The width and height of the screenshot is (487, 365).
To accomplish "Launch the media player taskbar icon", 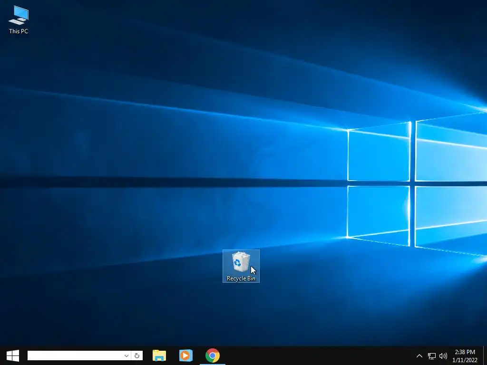I will (186, 355).
